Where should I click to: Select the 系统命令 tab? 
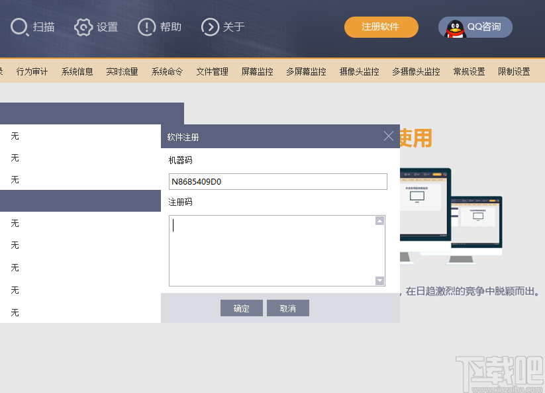point(167,71)
